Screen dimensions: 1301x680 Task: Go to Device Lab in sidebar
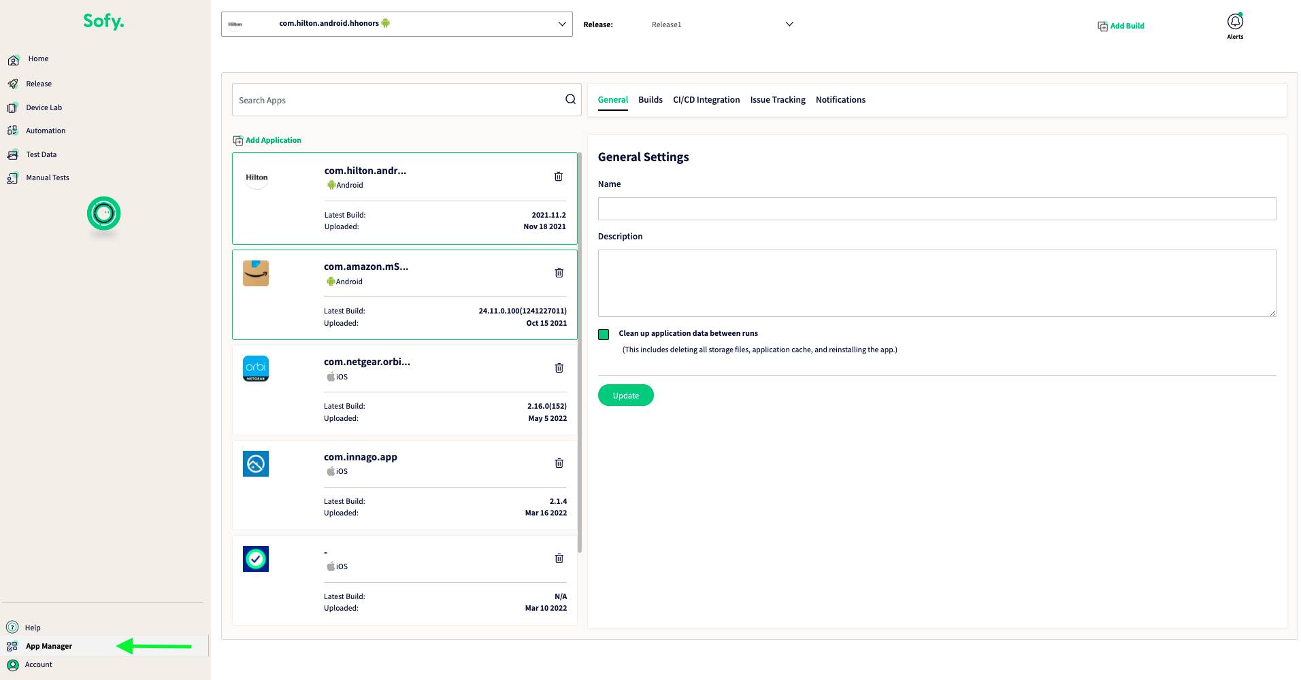pyautogui.click(x=44, y=107)
